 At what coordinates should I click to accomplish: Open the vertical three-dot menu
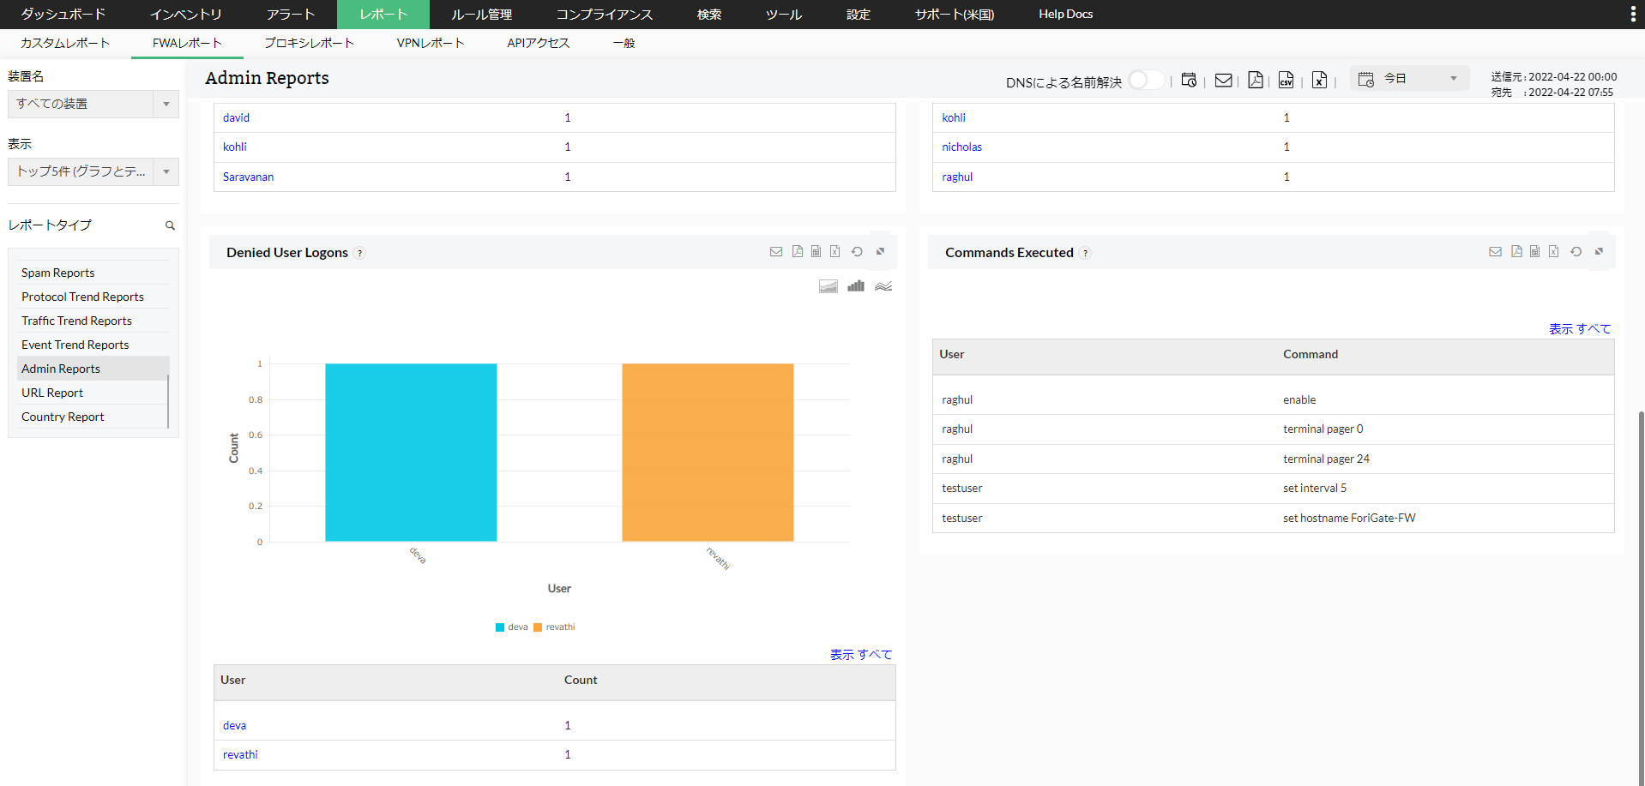pyautogui.click(x=1632, y=14)
